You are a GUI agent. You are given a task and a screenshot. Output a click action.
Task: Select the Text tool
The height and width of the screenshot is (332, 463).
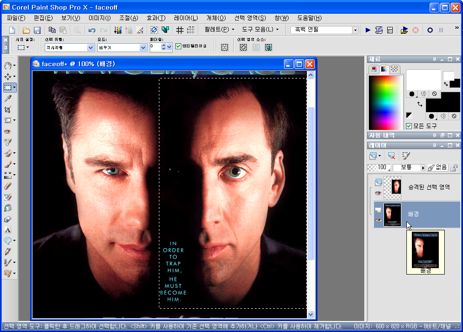click(x=8, y=230)
